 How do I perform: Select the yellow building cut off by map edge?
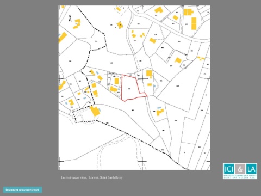[x=63, y=38]
